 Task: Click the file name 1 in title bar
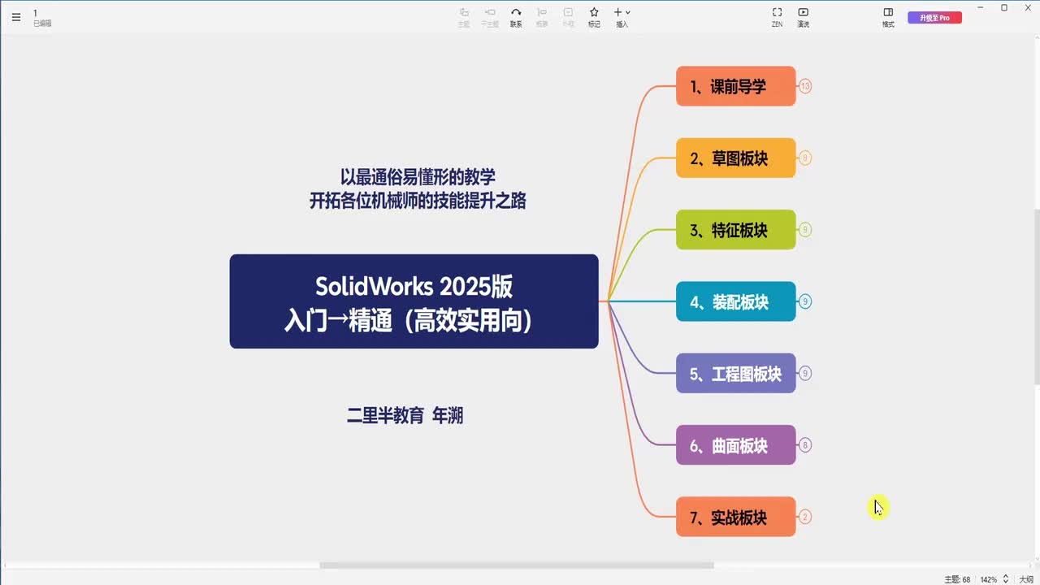click(x=35, y=13)
